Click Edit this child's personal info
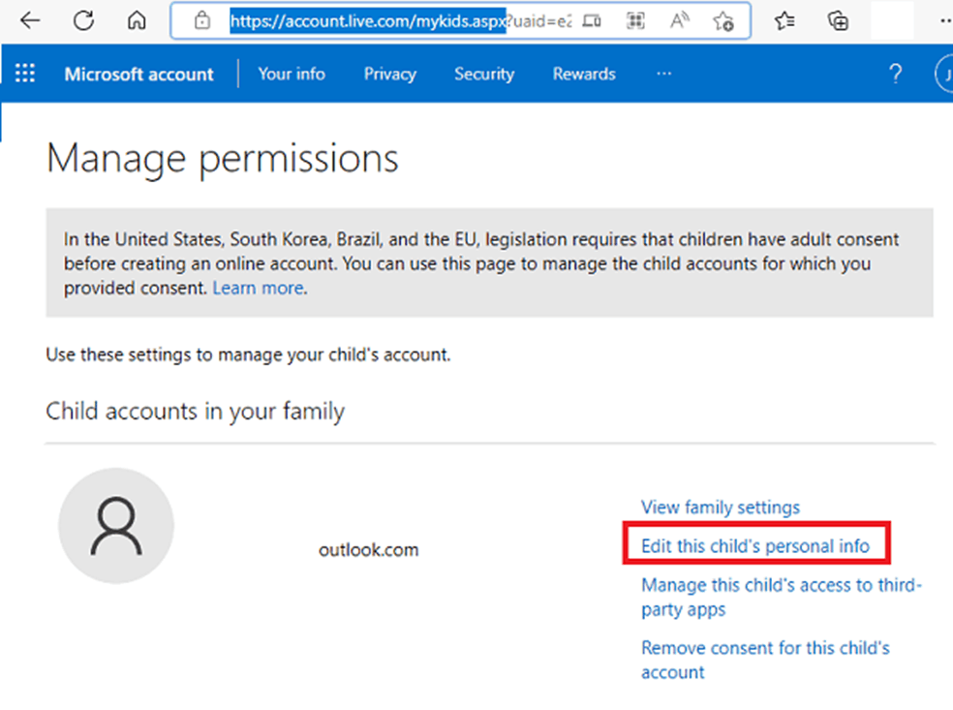This screenshot has height=710, width=953. pos(755,546)
